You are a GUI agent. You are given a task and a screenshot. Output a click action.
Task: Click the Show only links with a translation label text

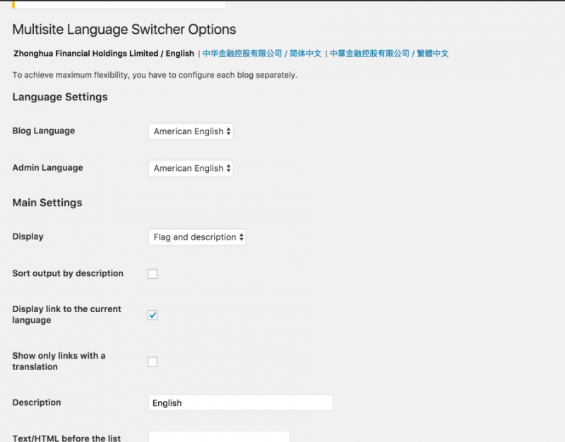[x=59, y=361]
